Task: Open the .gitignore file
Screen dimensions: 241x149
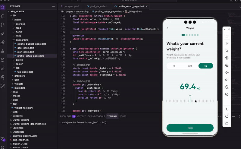Action: point(18,128)
